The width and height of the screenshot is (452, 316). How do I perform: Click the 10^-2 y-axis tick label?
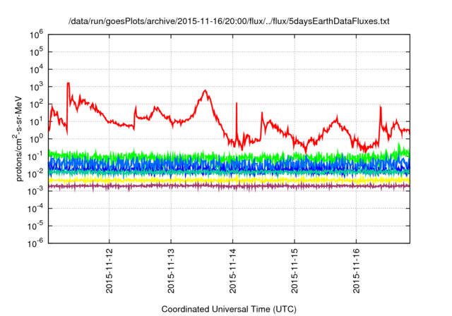click(36, 174)
